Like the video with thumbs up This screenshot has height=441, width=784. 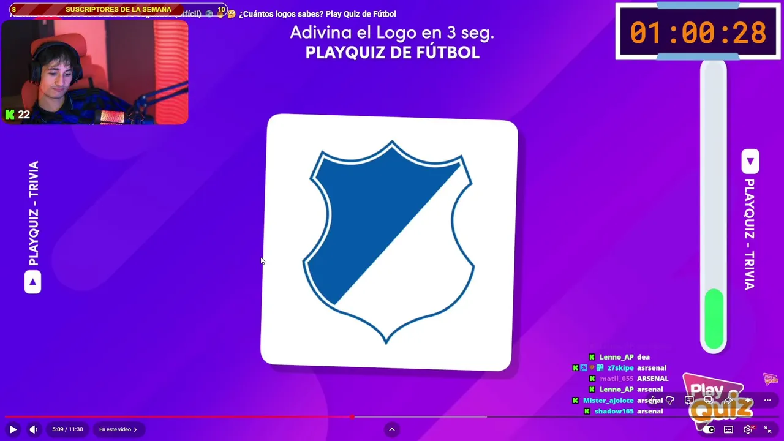(653, 401)
